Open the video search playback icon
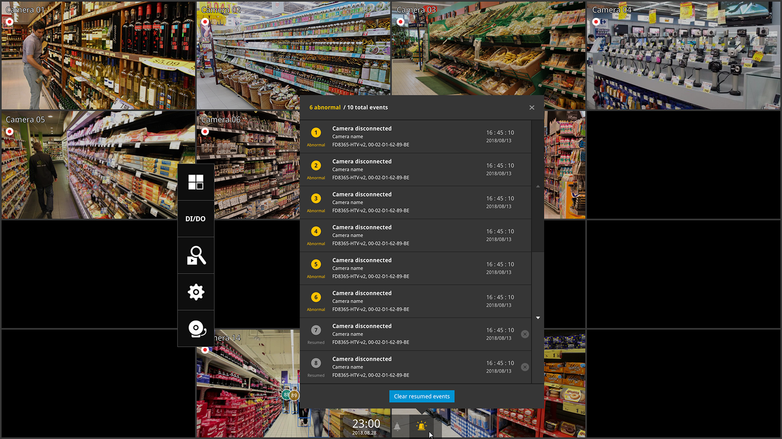782x439 pixels. [x=195, y=255]
